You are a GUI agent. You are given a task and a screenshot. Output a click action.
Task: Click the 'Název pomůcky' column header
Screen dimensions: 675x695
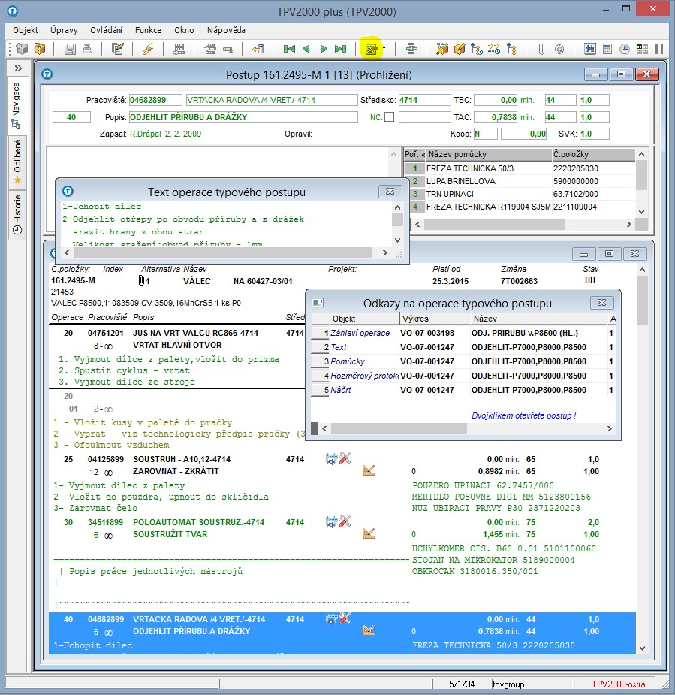pos(489,154)
